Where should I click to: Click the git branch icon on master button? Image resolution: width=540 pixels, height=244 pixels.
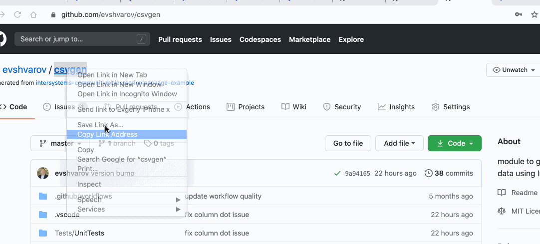click(x=43, y=143)
